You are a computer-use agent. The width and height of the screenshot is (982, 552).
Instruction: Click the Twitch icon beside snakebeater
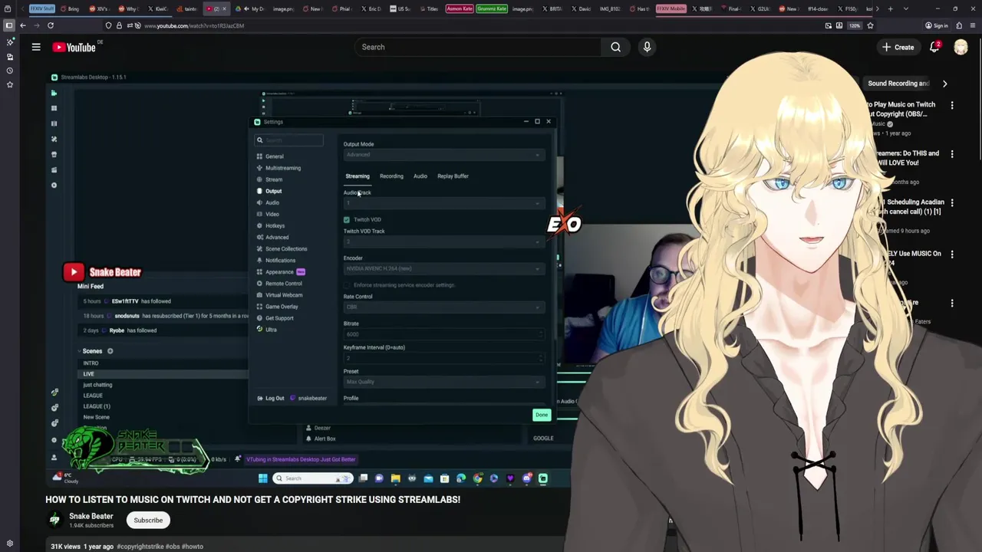pos(292,398)
